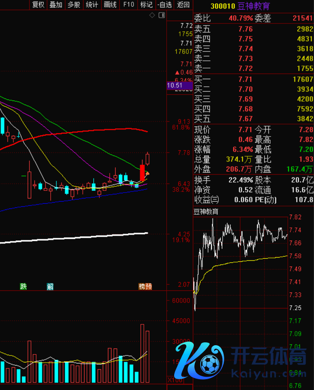Select 叠加 overlay in toolbar
The width and height of the screenshot is (314, 390).
55,5
